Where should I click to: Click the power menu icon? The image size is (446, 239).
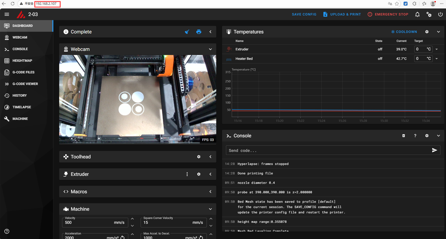pyautogui.click(x=440, y=14)
